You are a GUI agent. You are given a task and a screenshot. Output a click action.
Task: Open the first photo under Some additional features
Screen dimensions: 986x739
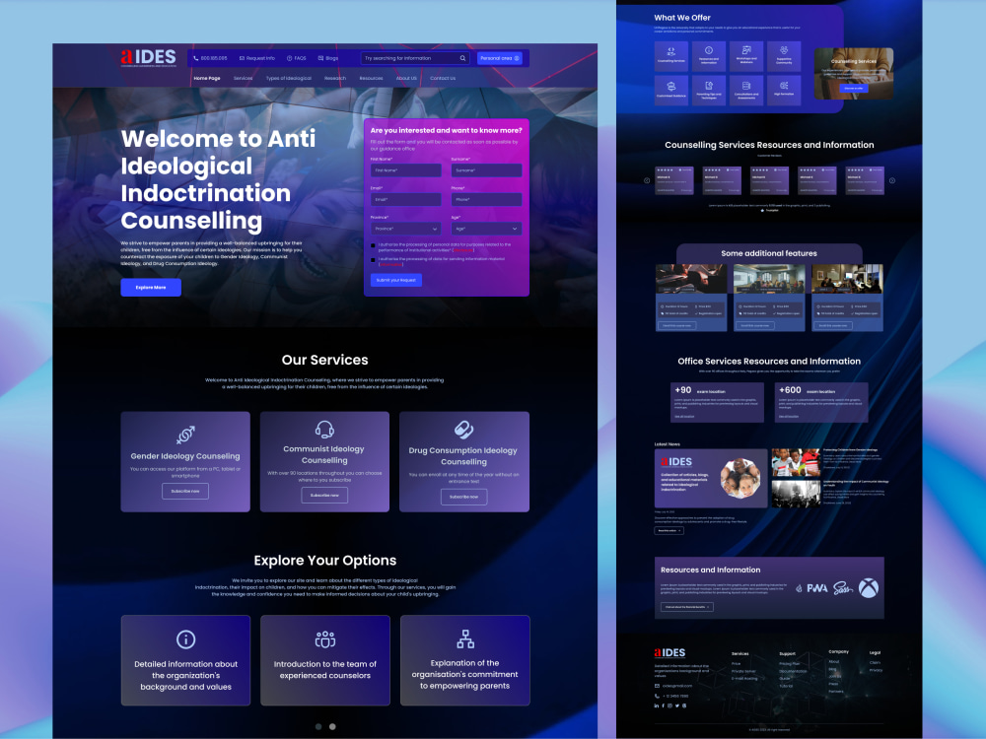point(691,279)
